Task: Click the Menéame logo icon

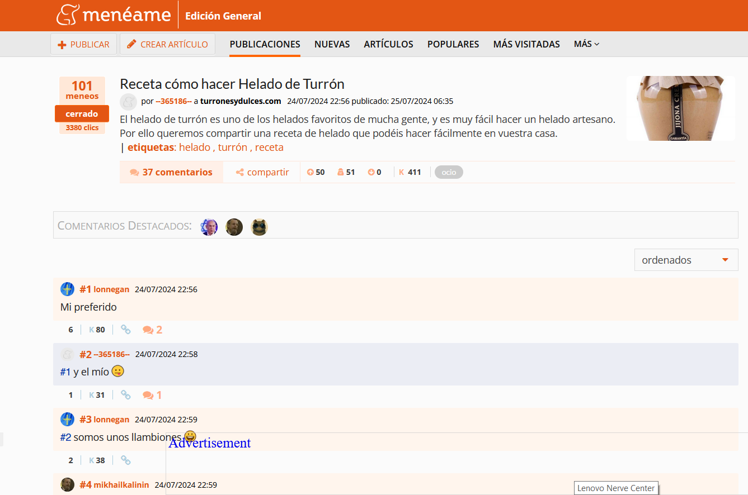Action: point(67,15)
